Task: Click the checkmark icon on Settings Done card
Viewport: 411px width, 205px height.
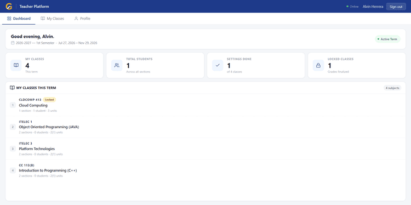Action: click(218, 65)
